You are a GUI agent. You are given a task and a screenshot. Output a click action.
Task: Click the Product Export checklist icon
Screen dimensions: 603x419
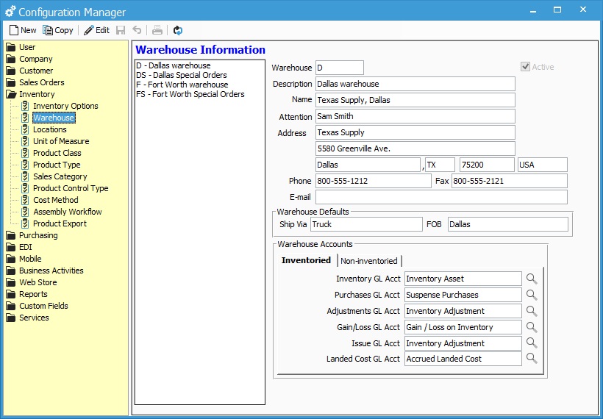point(25,223)
